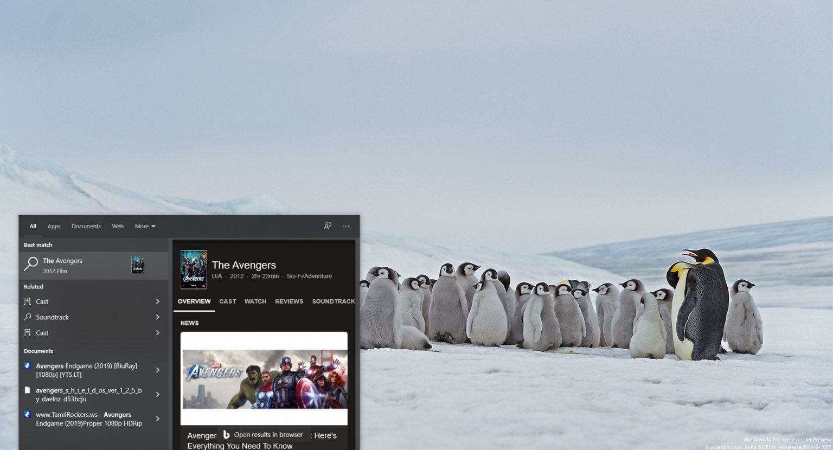
Task: Expand arrow for TamilRockers Avengers document
Action: point(158,419)
